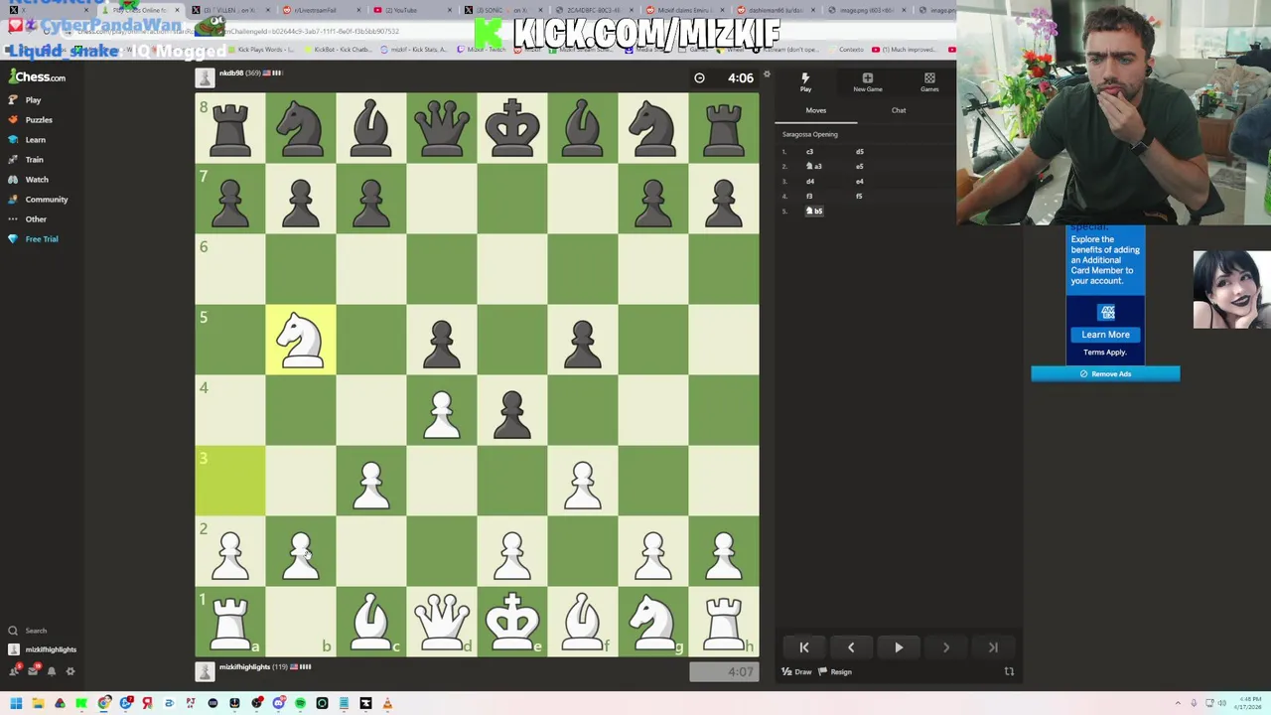Viewport: 1271px width, 715px height.
Task: Jump to the last move
Action: [x=993, y=647]
